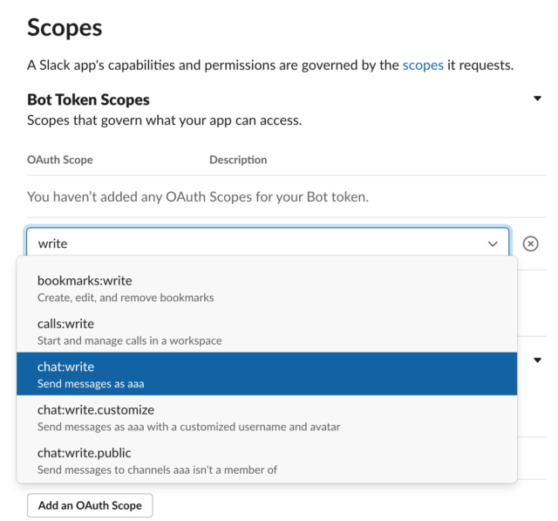Select the bookmarks:write scope option
Image resolution: width=558 pixels, height=521 pixels.
click(x=267, y=289)
